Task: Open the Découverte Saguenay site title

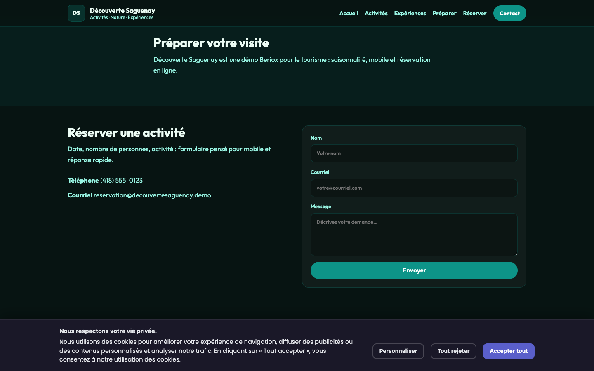Action: (123, 11)
